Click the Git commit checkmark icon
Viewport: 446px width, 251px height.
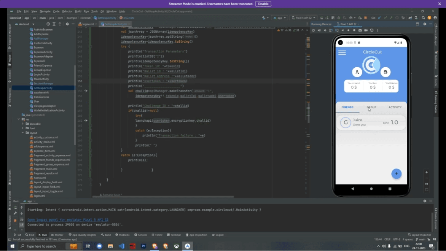pyautogui.click(x=385, y=18)
